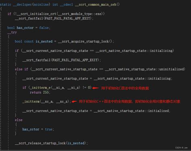Click initializing in the state assignment statement
Image resolution: width=191 pixels, height=151 pixels.
click(159, 78)
